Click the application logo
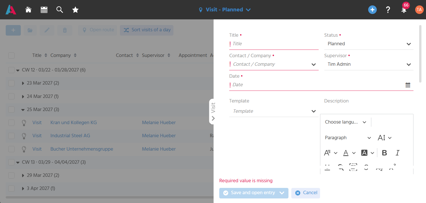The height and width of the screenshot is (203, 426). [11, 10]
